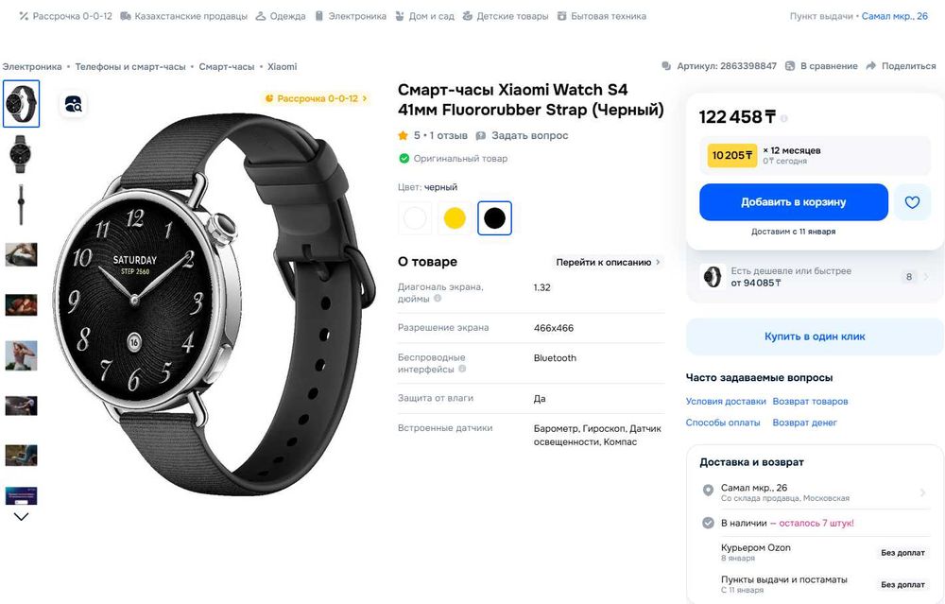This screenshot has width=945, height=604.
Task: Select the yellow color option
Action: [x=455, y=218]
